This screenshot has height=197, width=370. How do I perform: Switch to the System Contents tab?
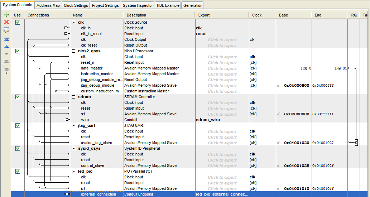tap(18, 5)
